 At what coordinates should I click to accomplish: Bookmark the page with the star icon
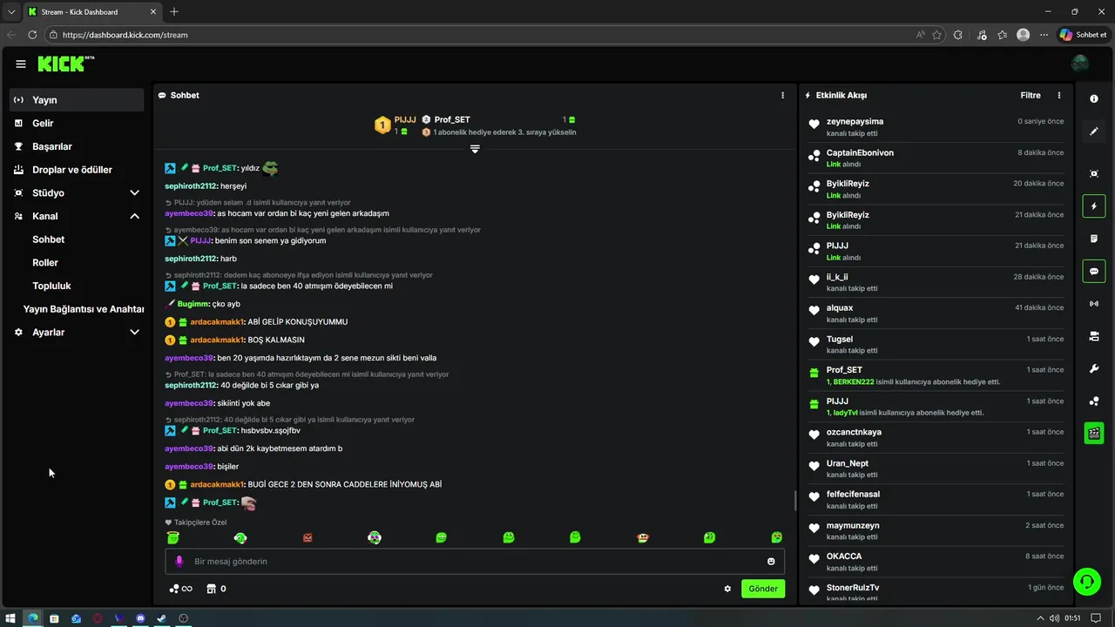tap(936, 35)
